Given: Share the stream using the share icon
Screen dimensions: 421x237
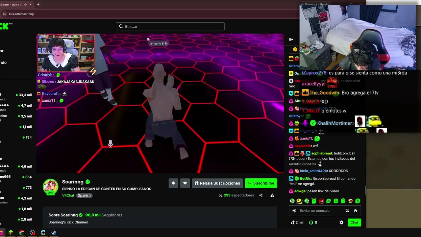Looking at the screenshot, I should [261, 195].
